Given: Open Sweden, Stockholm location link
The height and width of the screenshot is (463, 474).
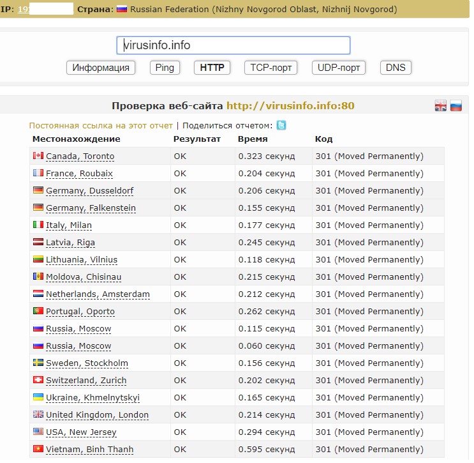Looking at the screenshot, I should (x=87, y=363).
